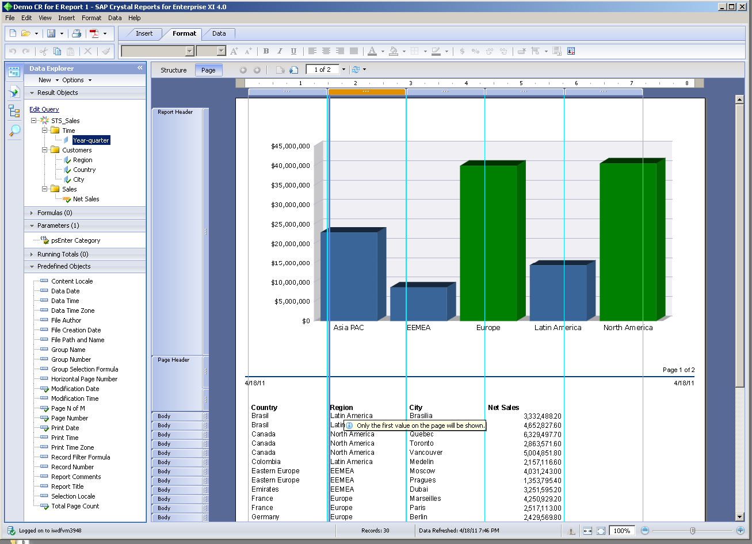Justify text alignment
This screenshot has width=752, height=544.
tap(354, 51)
